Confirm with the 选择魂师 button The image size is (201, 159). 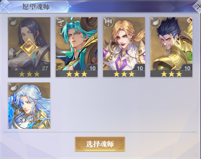pyautogui.click(x=100, y=144)
